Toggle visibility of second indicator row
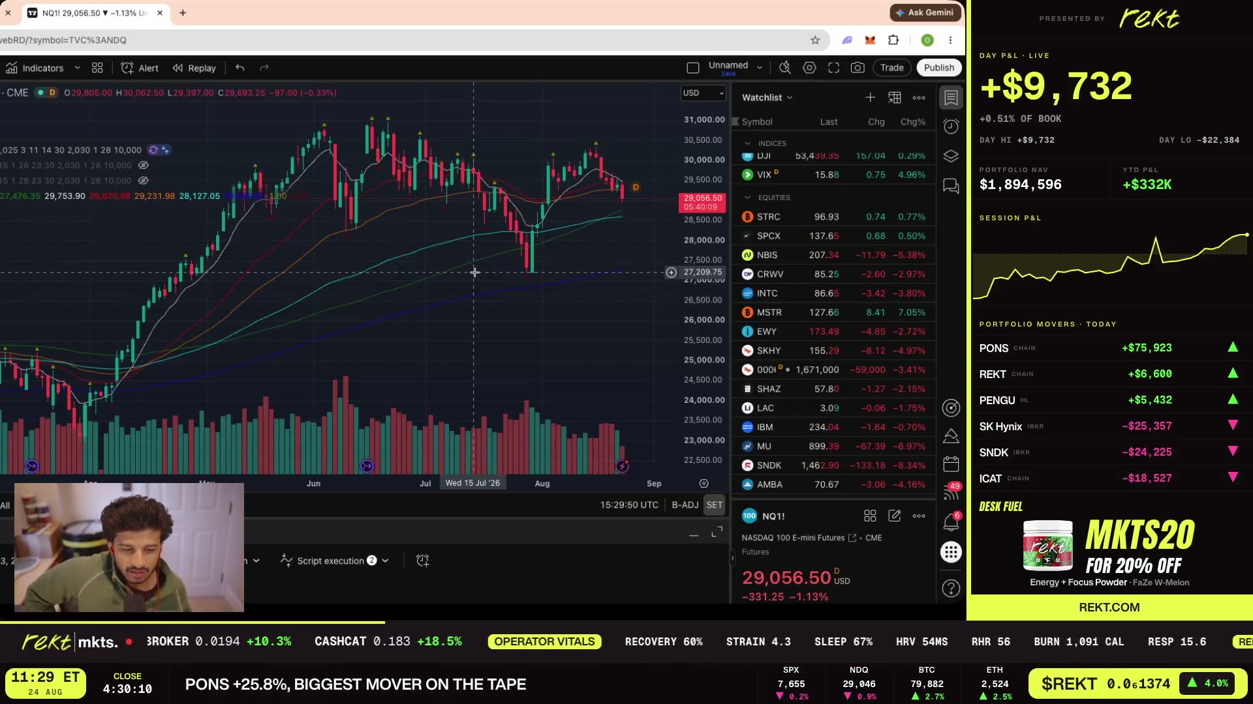1253x704 pixels. pyautogui.click(x=144, y=166)
